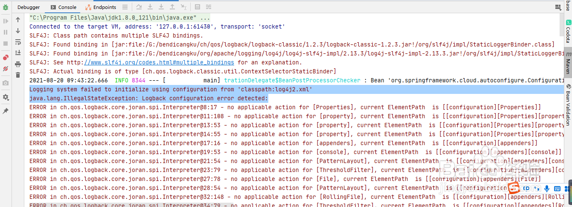Toggle Sogou punctuation mode icon

537,188
